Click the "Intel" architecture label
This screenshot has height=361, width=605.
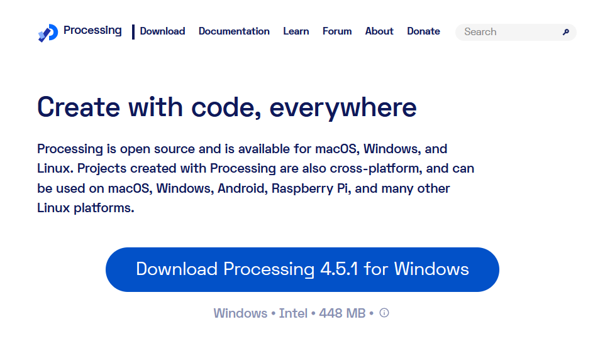[294, 313]
